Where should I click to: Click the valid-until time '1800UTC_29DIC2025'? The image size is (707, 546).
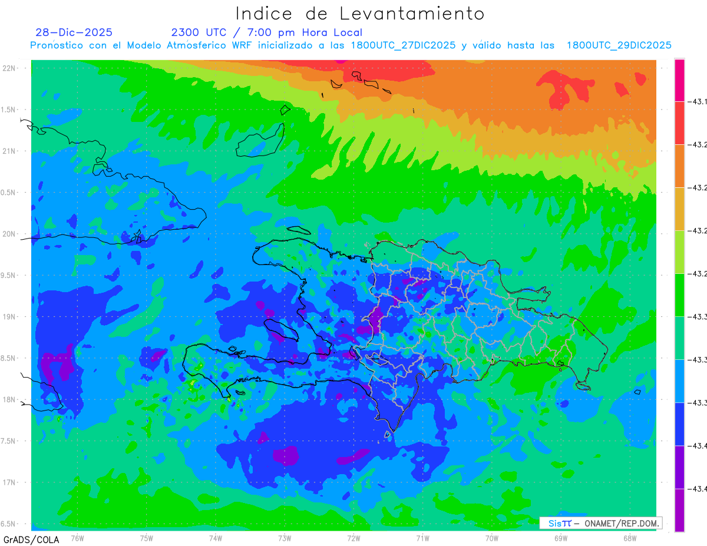pyautogui.click(x=619, y=45)
